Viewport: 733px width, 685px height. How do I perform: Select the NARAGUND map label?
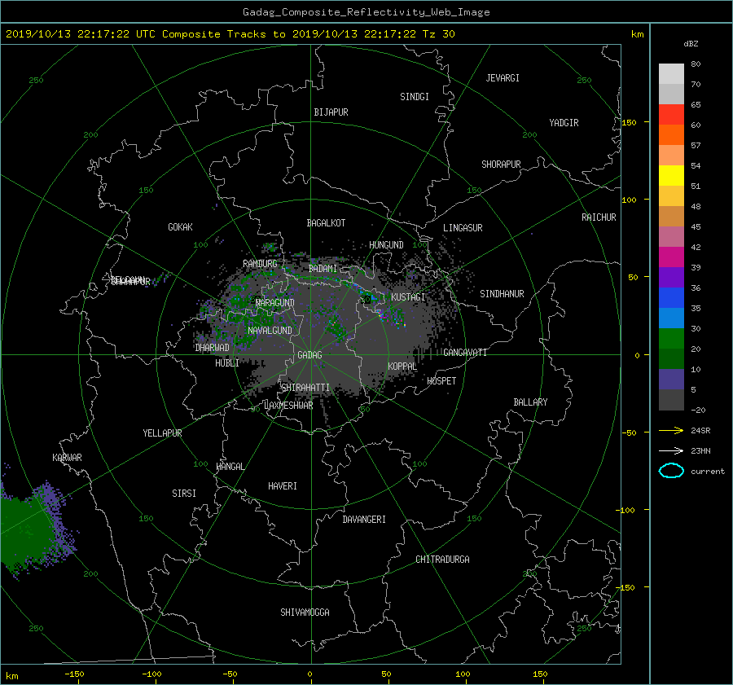point(275,303)
